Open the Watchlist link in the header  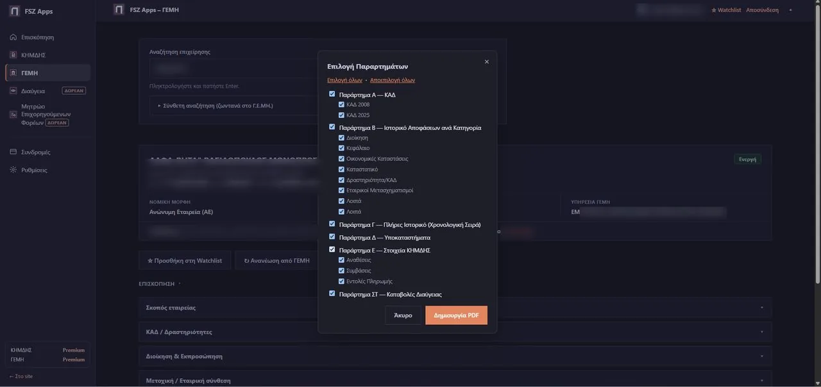(726, 10)
